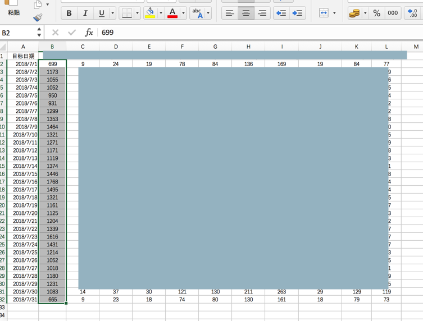Click cell with value 169
This screenshot has height=321, width=423.
pyautogui.click(x=281, y=64)
